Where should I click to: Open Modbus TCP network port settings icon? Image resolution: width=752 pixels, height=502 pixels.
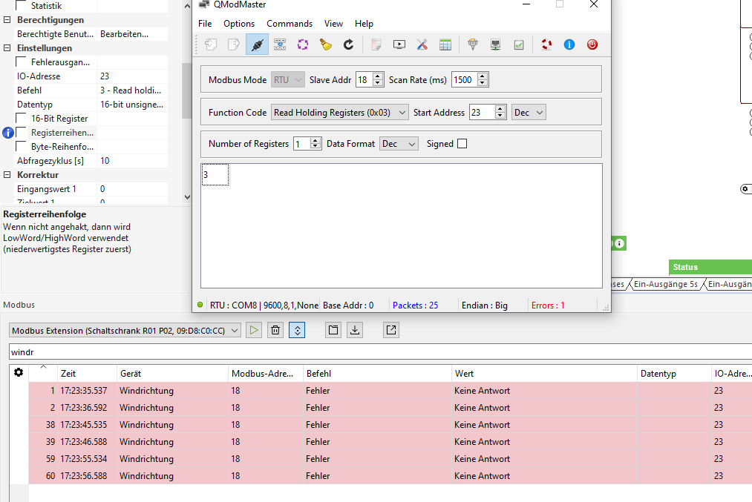(x=495, y=44)
